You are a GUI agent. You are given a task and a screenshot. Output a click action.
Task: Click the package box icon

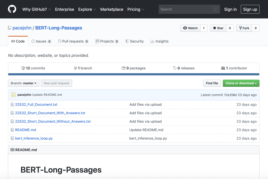[x=124, y=68]
